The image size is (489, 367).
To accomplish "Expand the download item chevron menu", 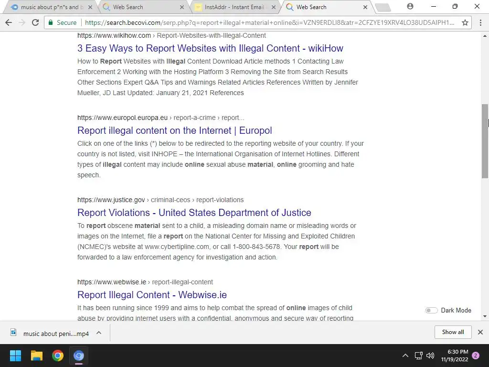I will (x=99, y=333).
